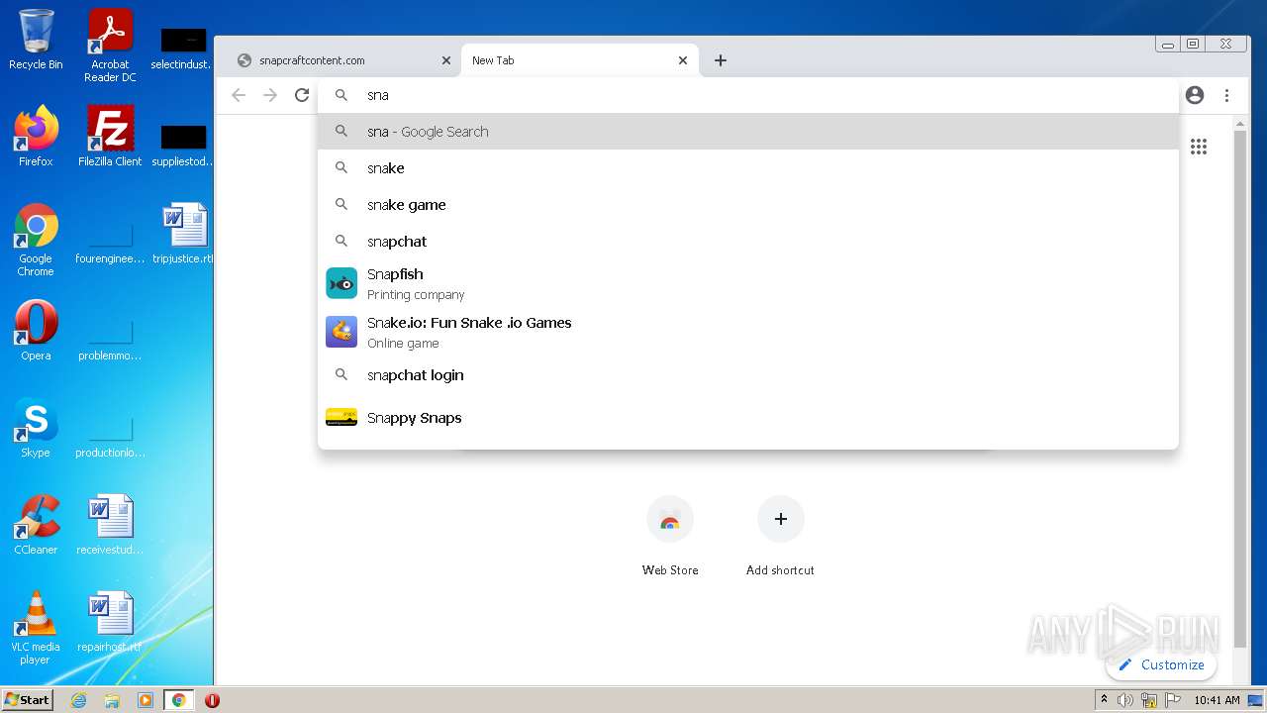The height and width of the screenshot is (713, 1267).
Task: Open VLC media player desktop shortcut
Action: 36,628
